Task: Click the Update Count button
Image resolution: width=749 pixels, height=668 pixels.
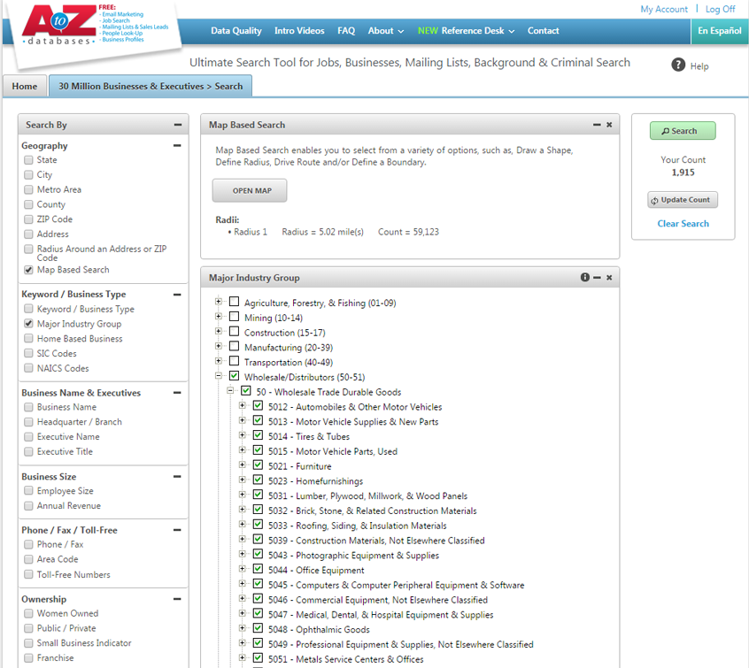Action: (683, 200)
